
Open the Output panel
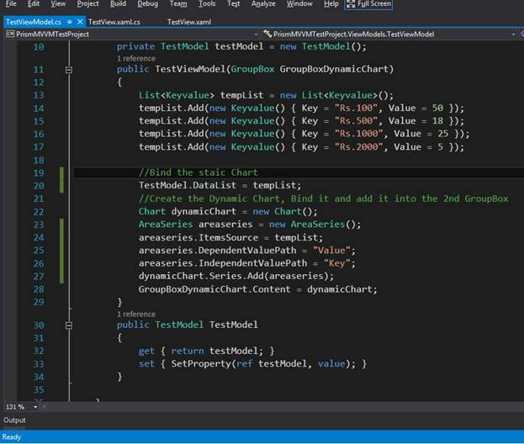14,420
